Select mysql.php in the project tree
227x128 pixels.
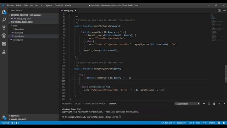pyautogui.click(x=19, y=36)
